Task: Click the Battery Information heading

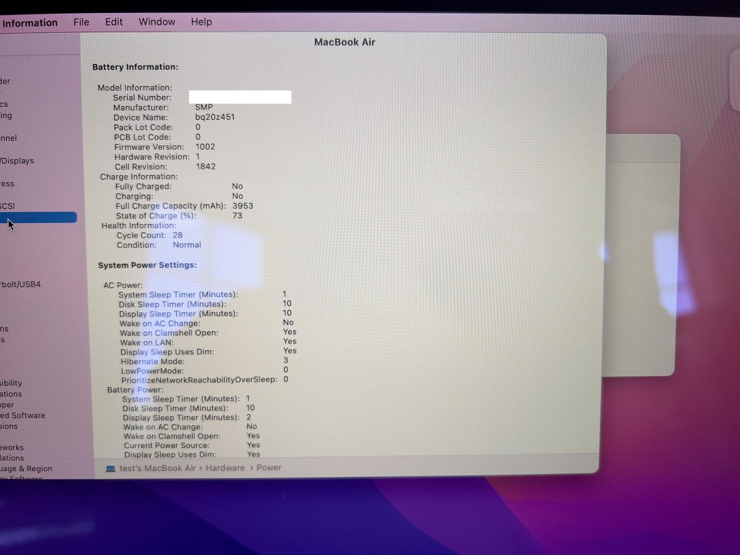Action: point(135,67)
